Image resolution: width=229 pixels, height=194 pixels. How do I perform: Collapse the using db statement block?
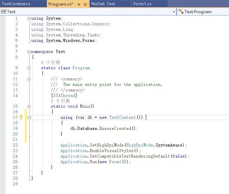click(29, 117)
